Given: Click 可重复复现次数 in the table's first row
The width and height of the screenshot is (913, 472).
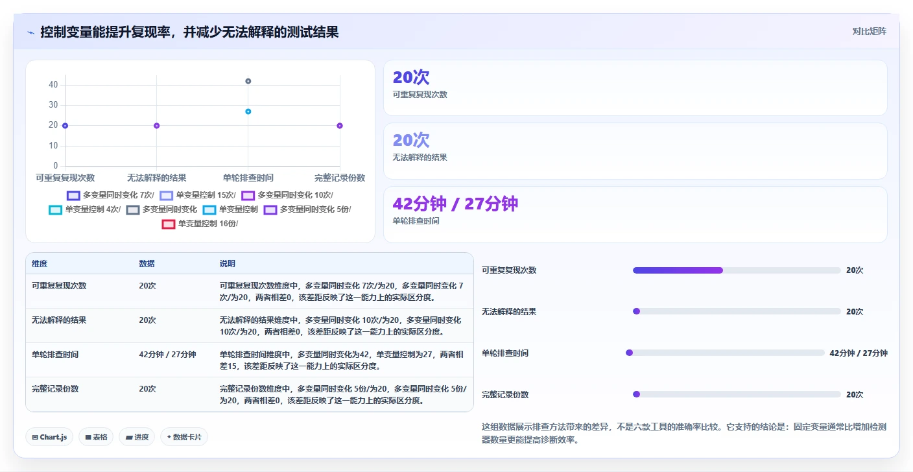Looking at the screenshot, I should coord(59,285).
